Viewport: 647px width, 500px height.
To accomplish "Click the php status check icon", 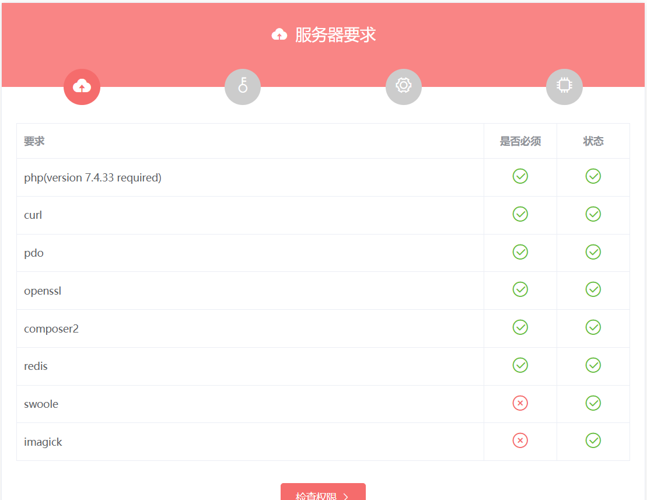I will point(593,176).
